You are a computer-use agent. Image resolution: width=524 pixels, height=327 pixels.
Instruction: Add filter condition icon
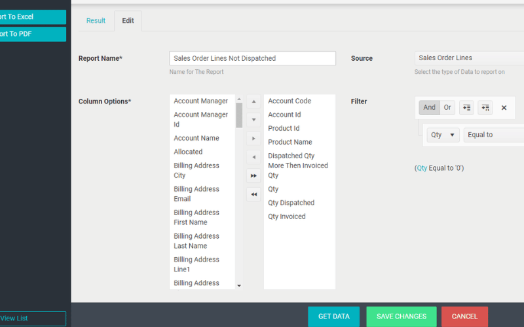(x=466, y=108)
